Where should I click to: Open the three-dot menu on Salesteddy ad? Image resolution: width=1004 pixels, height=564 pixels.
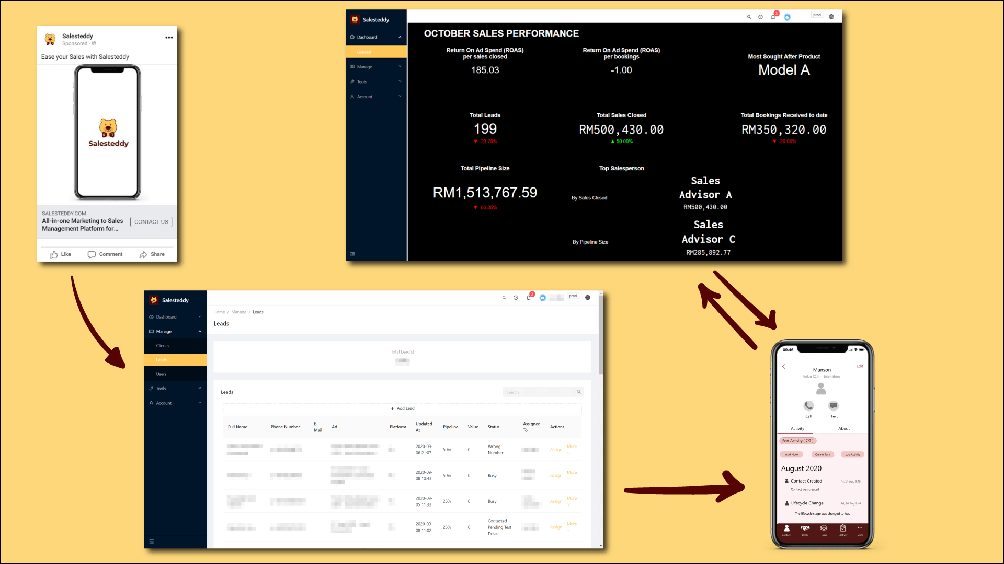pyautogui.click(x=169, y=38)
